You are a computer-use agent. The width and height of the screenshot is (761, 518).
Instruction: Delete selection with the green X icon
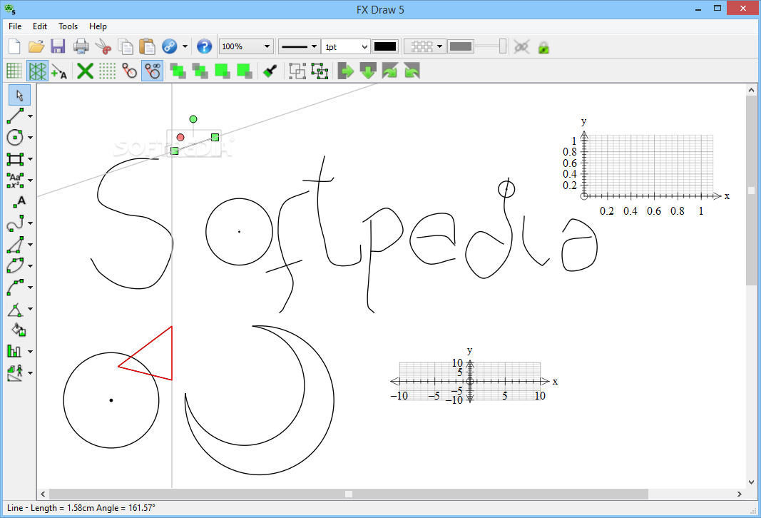point(86,71)
